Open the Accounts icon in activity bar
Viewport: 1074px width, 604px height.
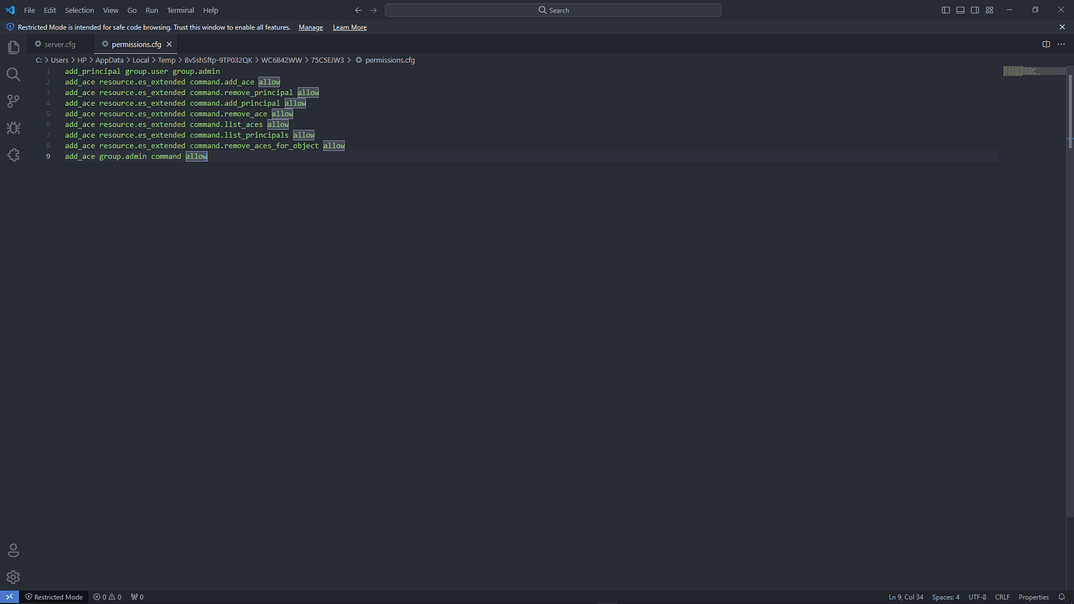pyautogui.click(x=13, y=550)
